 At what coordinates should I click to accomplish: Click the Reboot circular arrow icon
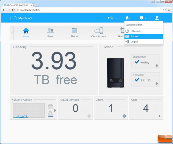coord(127,36)
